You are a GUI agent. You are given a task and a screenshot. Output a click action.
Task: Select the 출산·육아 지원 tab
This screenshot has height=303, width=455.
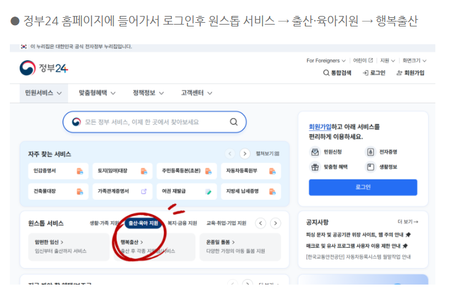coord(143,223)
